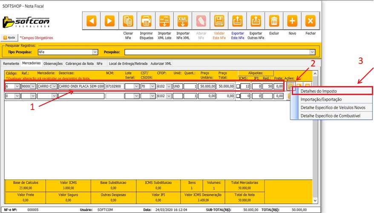Click the Imprimir Etiquetas printer icon

pos(146,21)
